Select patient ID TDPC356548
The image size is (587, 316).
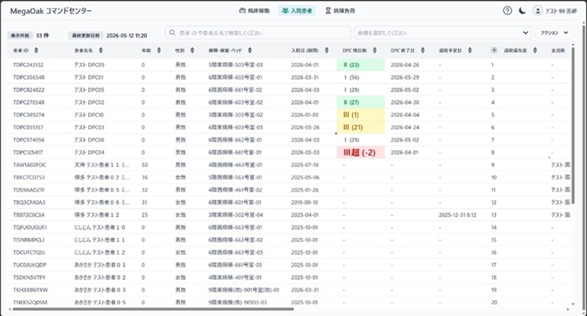pyautogui.click(x=29, y=77)
